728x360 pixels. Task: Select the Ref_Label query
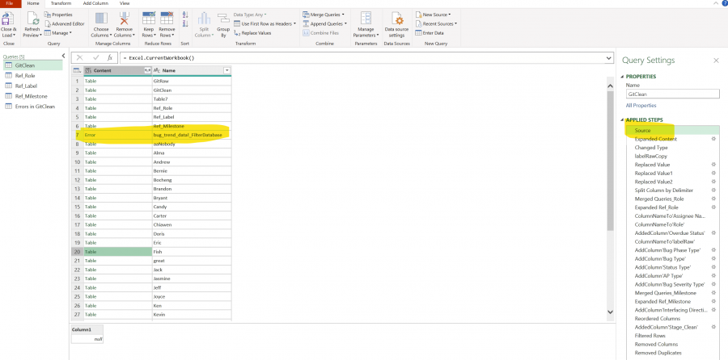pyautogui.click(x=26, y=86)
